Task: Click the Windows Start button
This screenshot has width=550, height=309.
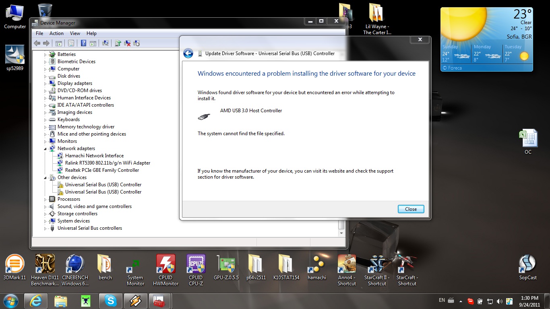Action: 11,301
